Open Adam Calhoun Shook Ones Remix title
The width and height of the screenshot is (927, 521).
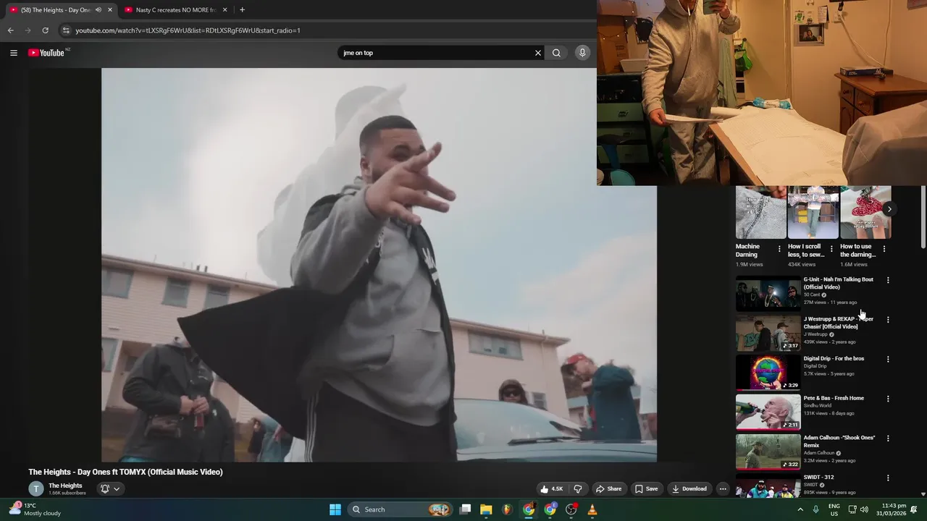839,441
